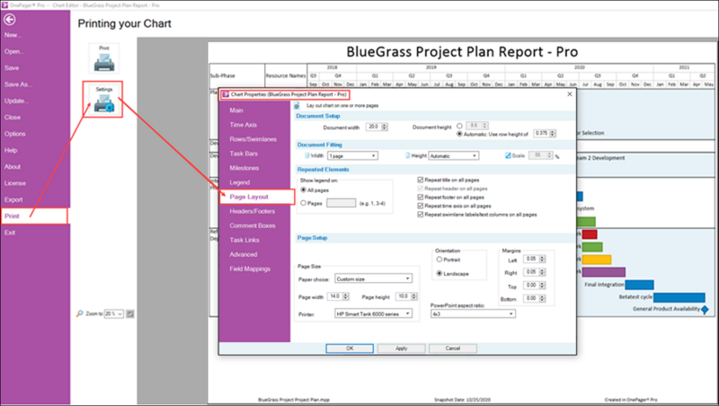Open the Comment Boxes tab

click(253, 225)
